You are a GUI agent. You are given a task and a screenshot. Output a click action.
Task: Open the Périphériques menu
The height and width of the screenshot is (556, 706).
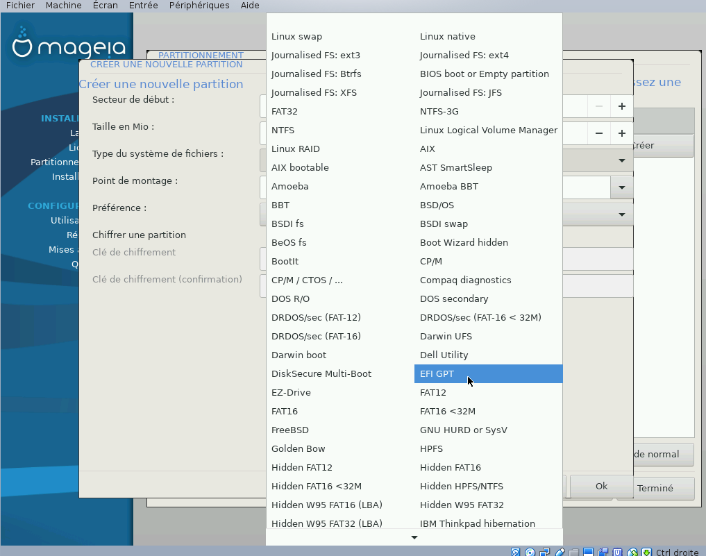(x=199, y=6)
